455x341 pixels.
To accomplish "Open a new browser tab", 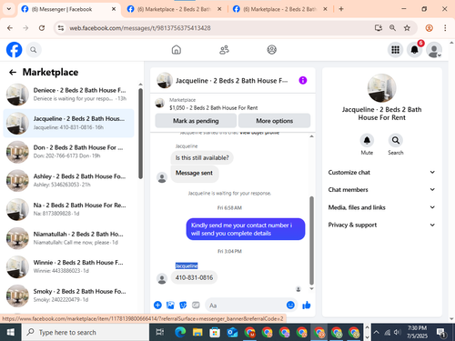I will pyautogui.click(x=341, y=9).
